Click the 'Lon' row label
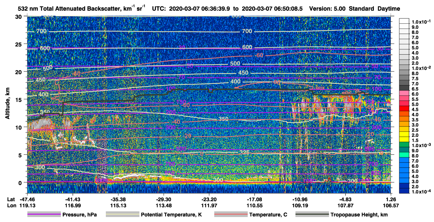Image resolution: width=434 pixels, height=222 pixels. pyautogui.click(x=11, y=205)
